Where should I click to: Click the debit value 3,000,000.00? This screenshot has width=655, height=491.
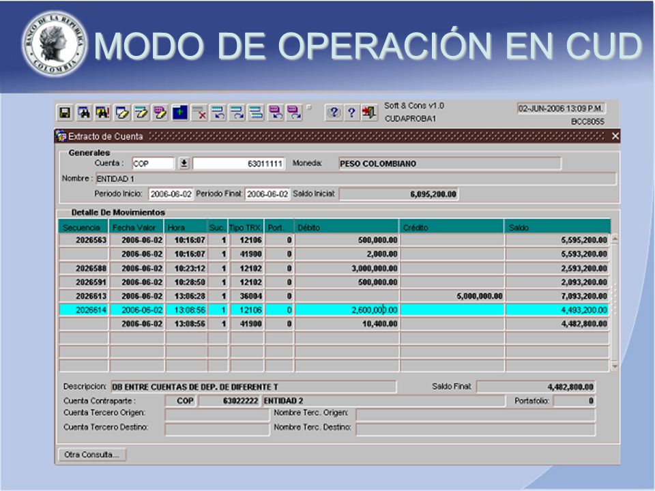(x=347, y=268)
